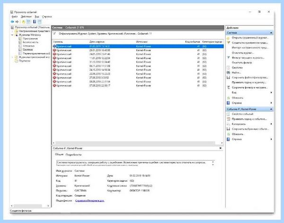Viewport: 284px width, 223px height.
Task: Click the Сохранить фильтр в настраиваемом представлении icon
Action: click(x=228, y=88)
